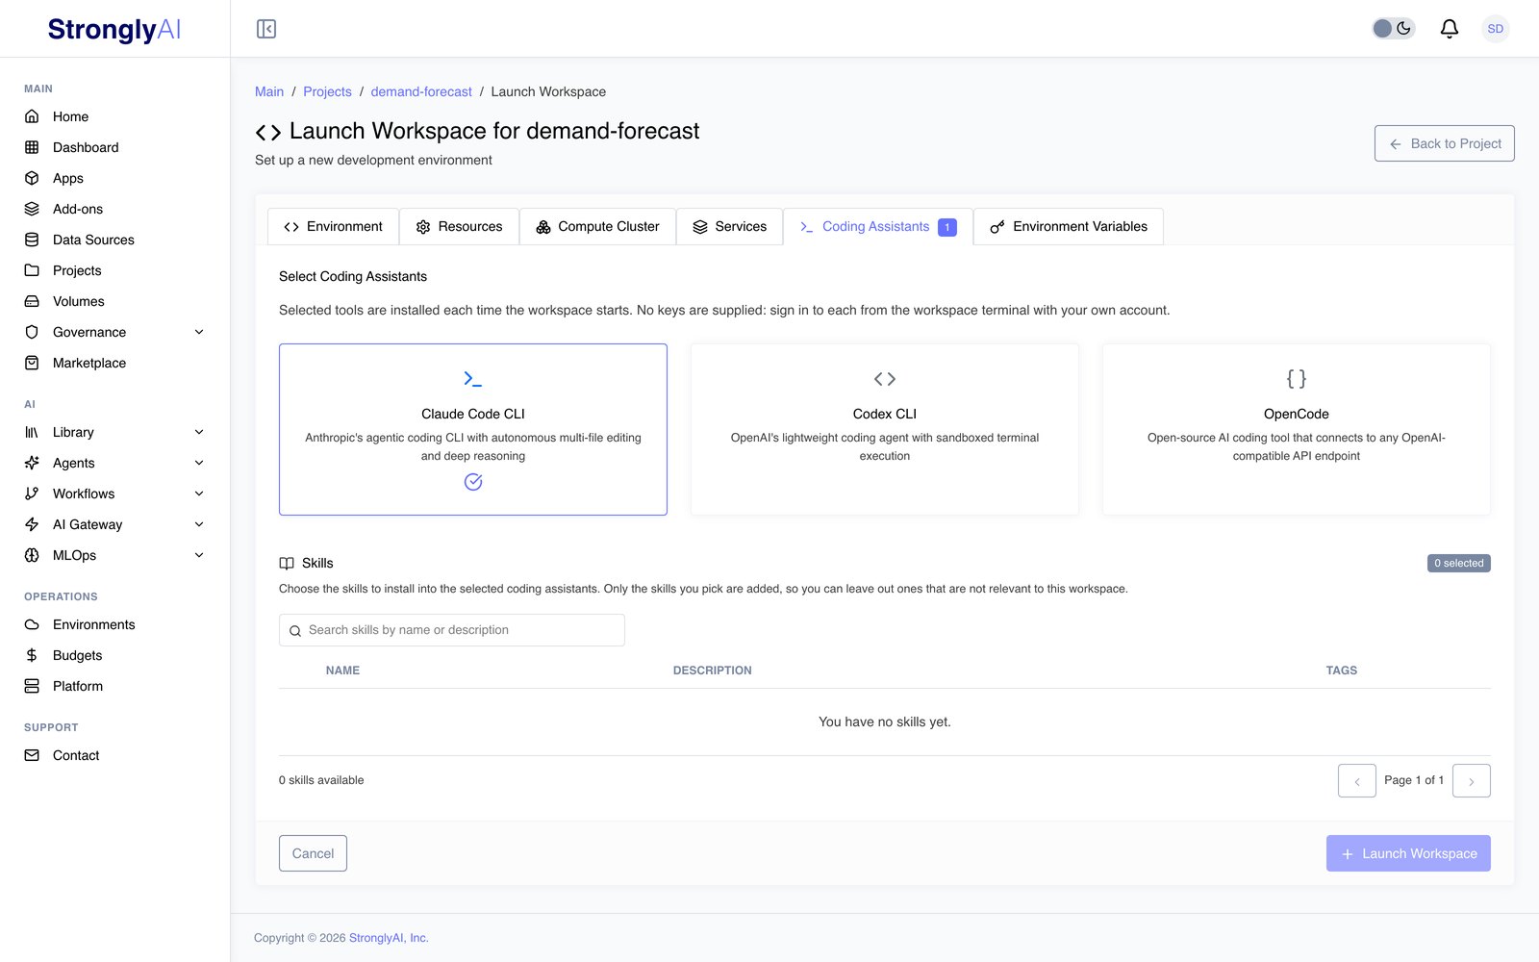Open the demand-forecast breadcrumb link
This screenshot has width=1539, height=962.
421,91
